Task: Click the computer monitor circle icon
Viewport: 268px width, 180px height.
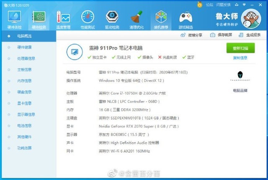Action: [x=75, y=52]
